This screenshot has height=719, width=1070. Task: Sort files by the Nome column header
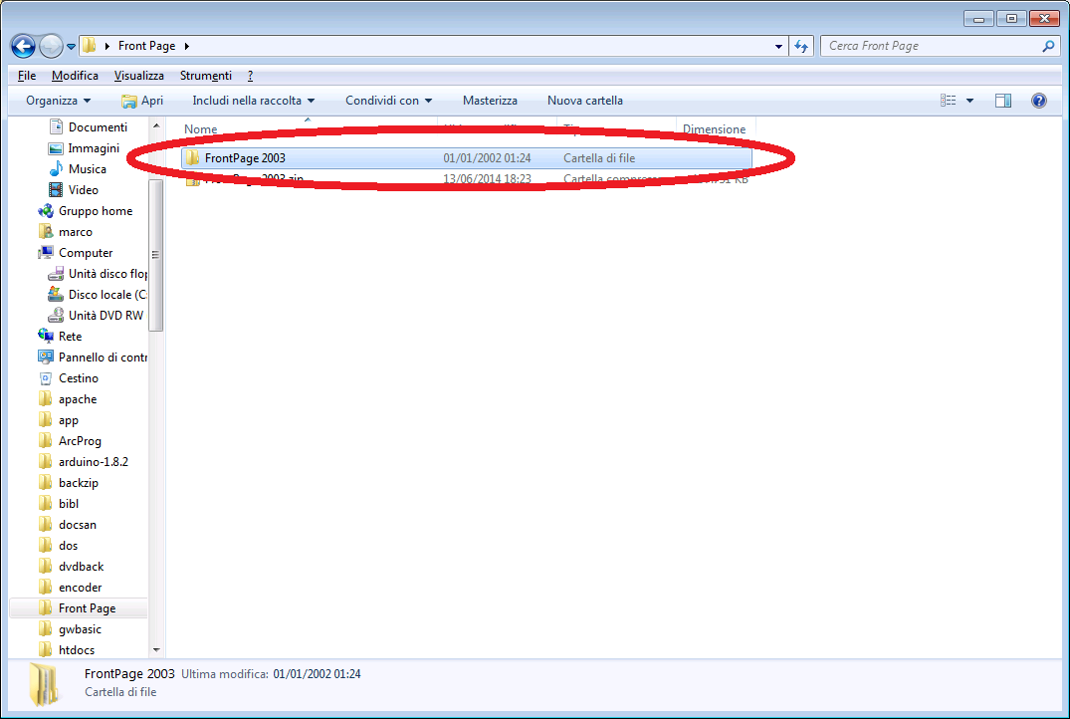pyautogui.click(x=201, y=129)
